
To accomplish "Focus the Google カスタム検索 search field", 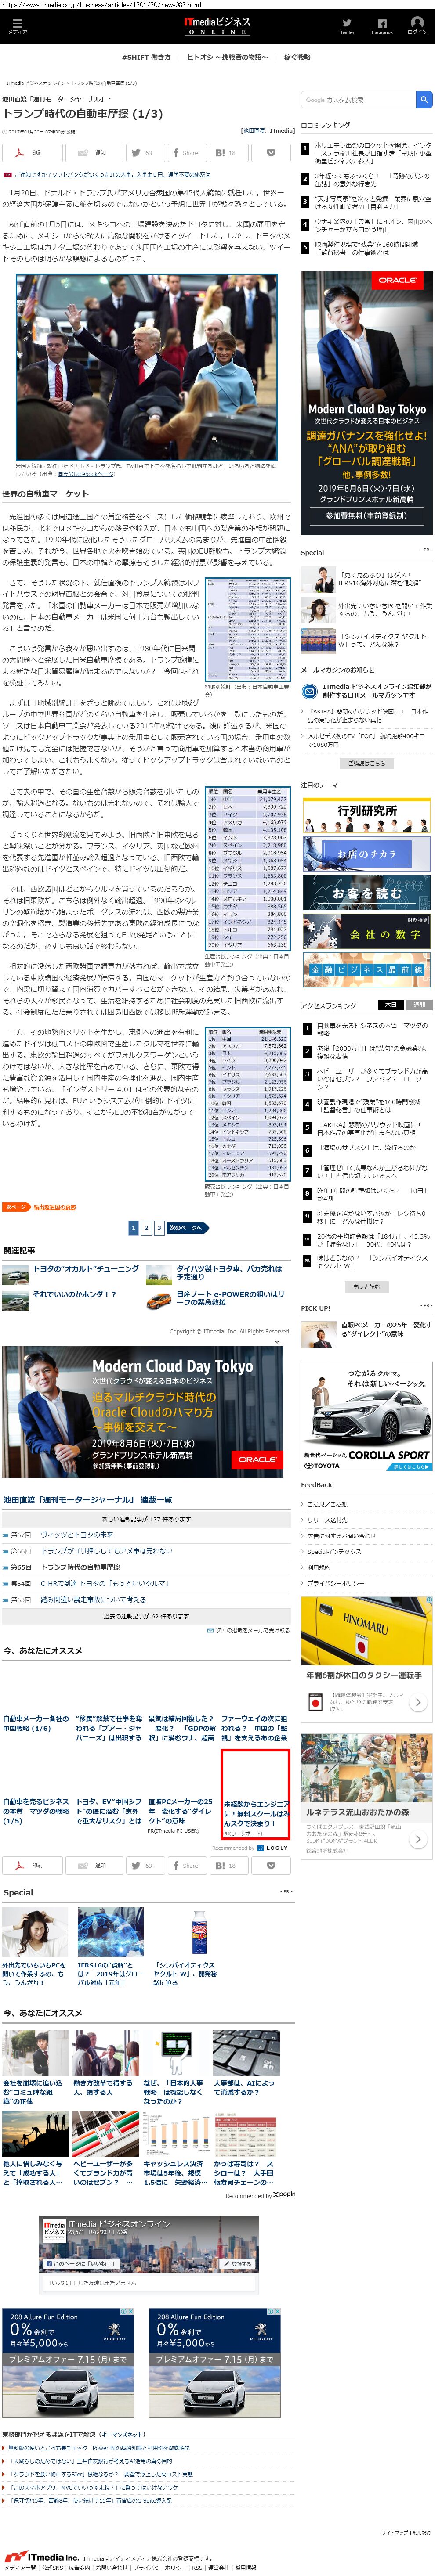I will click(x=358, y=100).
